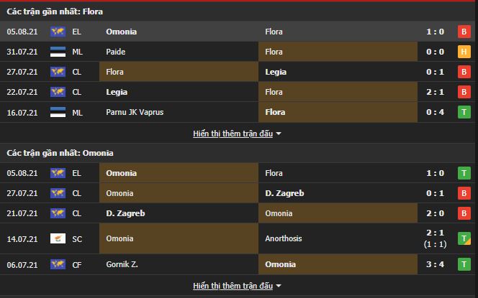The image size is (478, 298).
Task: Select the 'Các trận gần nhất: Flora' header
Action: point(55,11)
